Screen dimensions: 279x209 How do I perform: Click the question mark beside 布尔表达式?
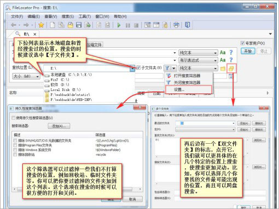[231, 60]
